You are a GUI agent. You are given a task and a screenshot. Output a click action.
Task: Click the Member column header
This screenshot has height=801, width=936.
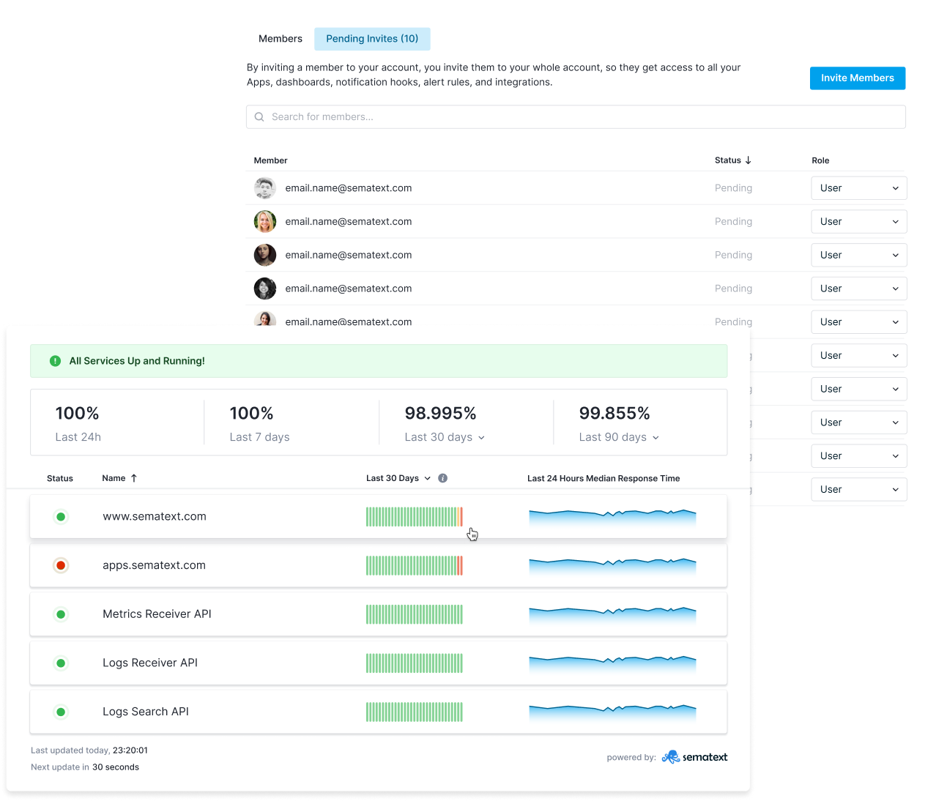pyautogui.click(x=270, y=160)
